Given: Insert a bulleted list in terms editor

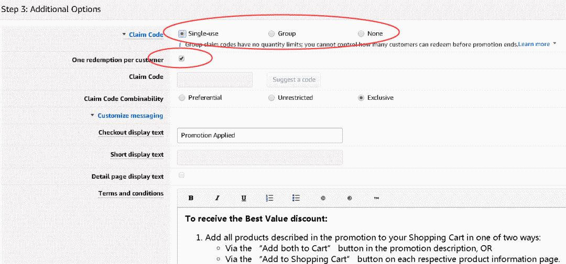Looking at the screenshot, I should (296, 198).
